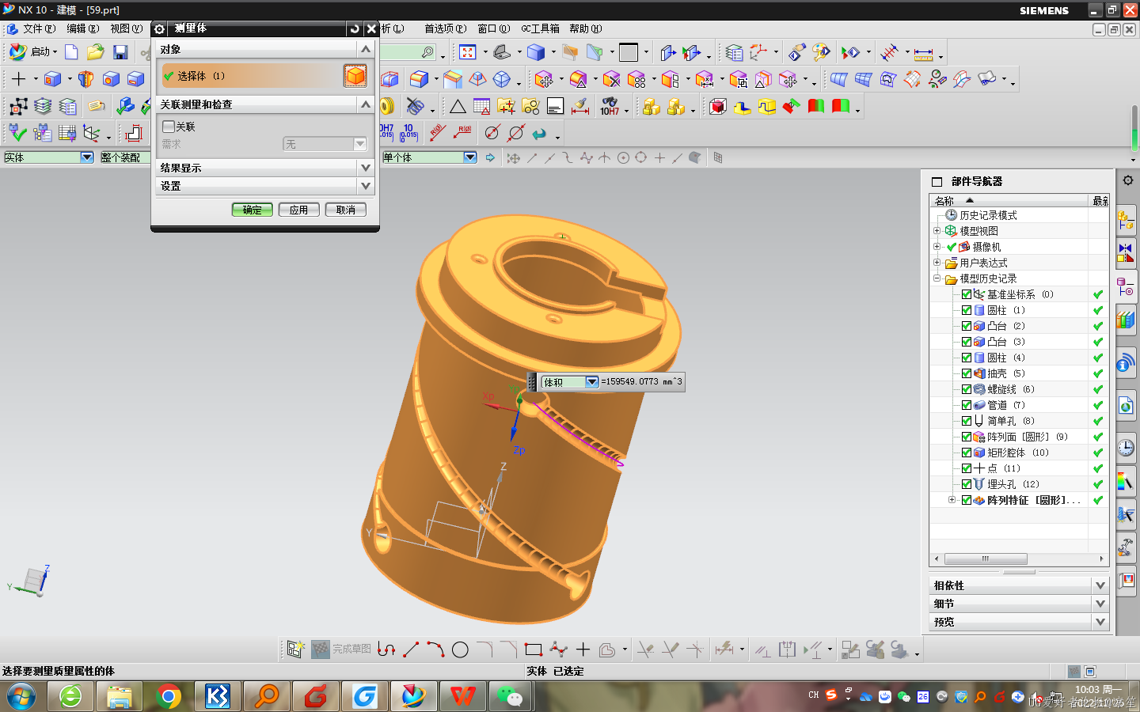Click the binoculars 10H7 icon
1140x712 pixels.
coord(610,106)
